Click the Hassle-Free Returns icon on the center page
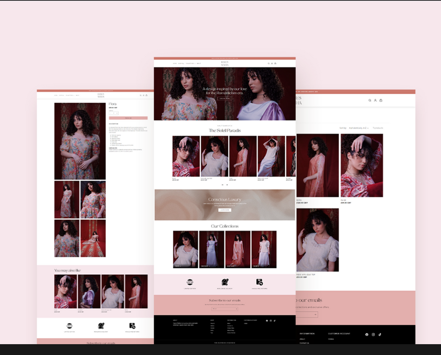Image resolution: width=441 pixels, height=355 pixels. [x=259, y=282]
